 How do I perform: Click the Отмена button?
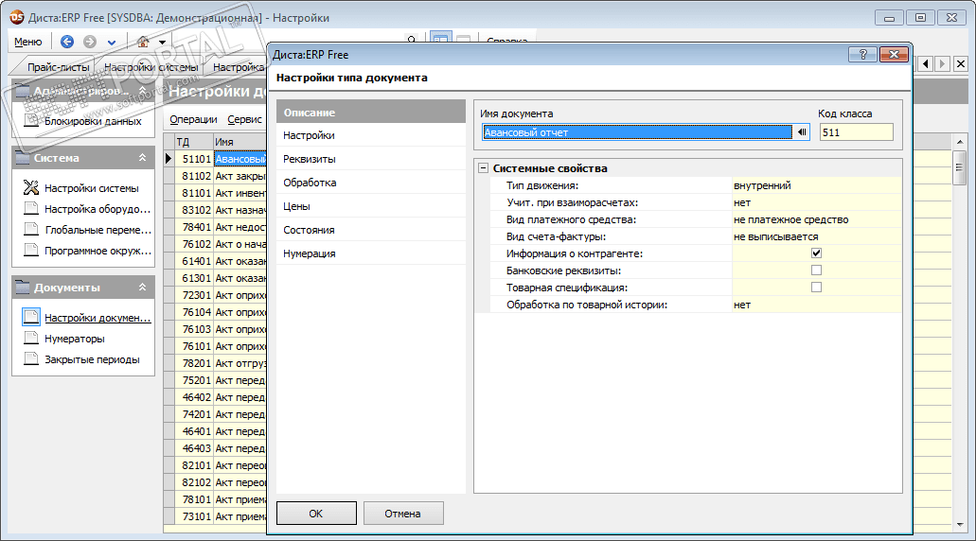402,514
